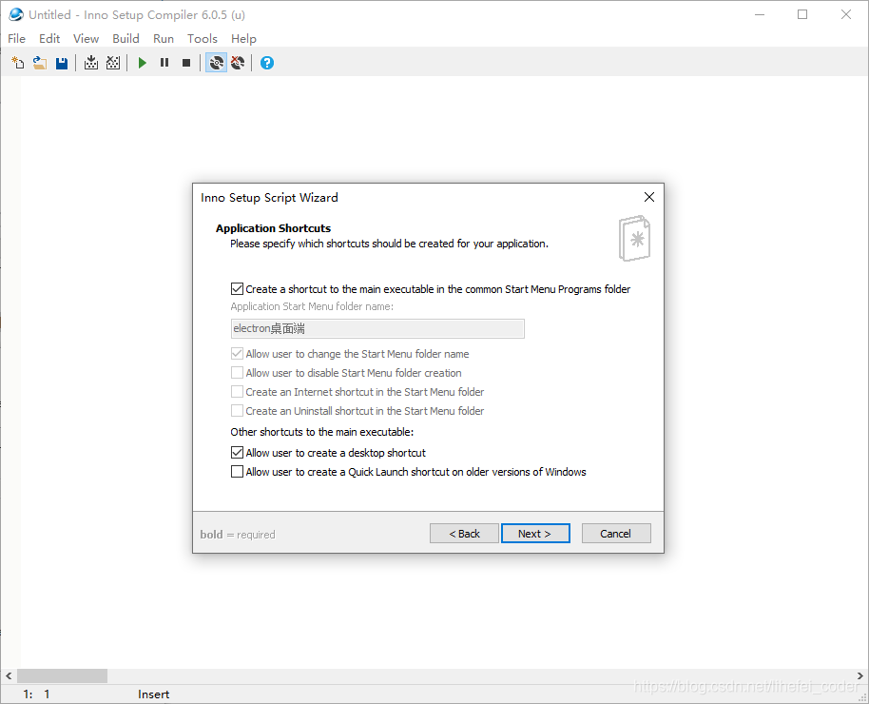
Task: Click the Stop Compile toolbar icon
Action: click(x=113, y=63)
